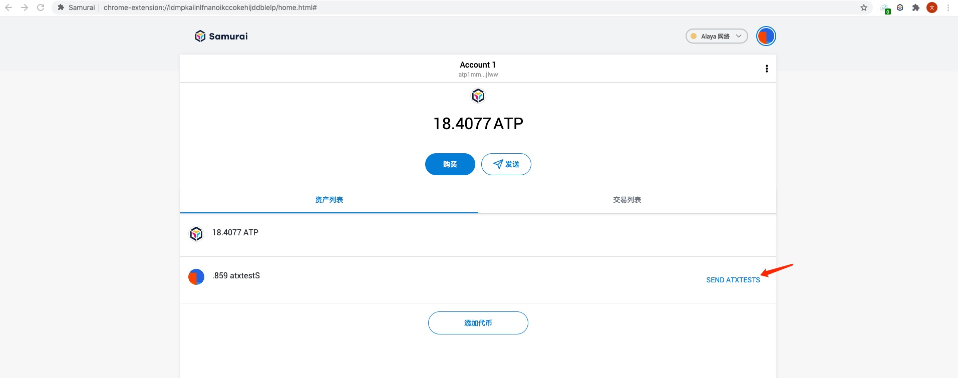This screenshot has width=958, height=378.
Task: Open the three-dot account options menu
Action: click(x=766, y=69)
